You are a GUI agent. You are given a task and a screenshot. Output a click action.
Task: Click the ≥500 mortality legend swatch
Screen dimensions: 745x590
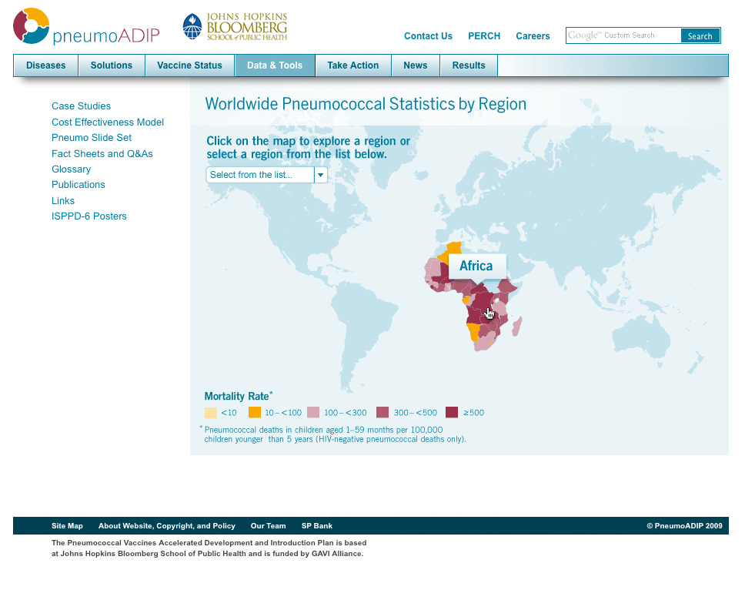[x=452, y=413]
